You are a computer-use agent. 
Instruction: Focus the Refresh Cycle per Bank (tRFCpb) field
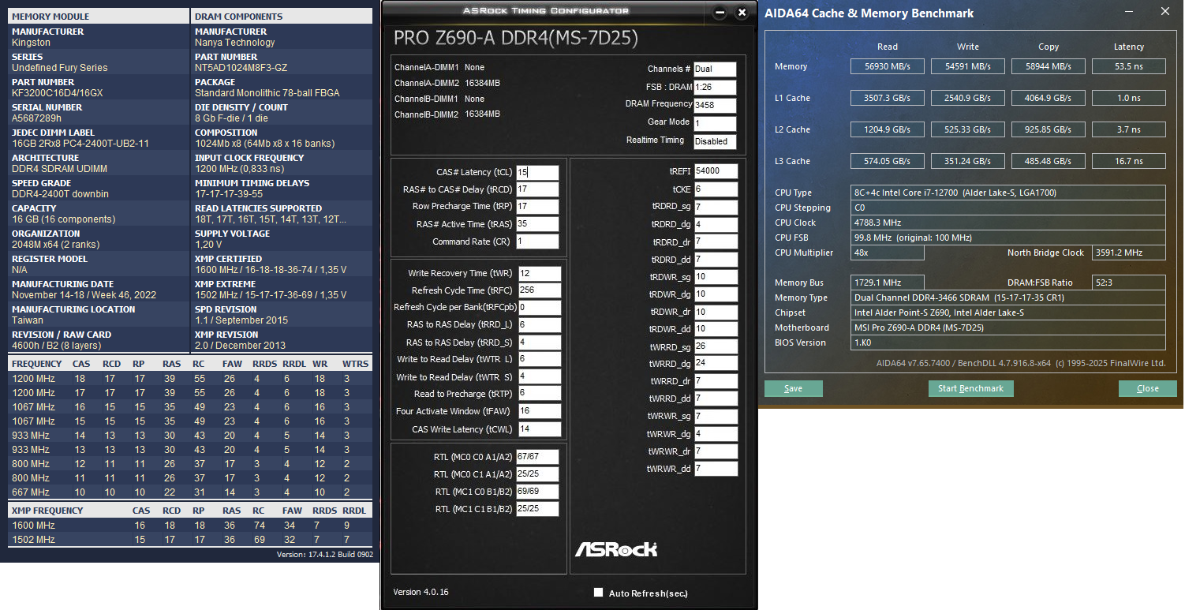(x=540, y=308)
